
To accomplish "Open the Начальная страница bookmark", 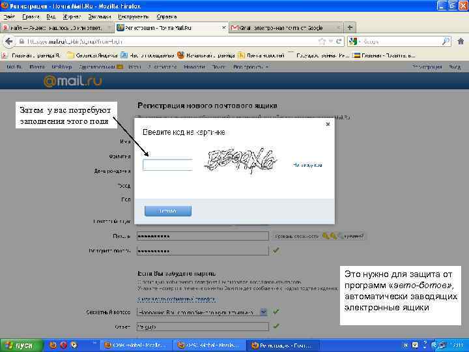I will pos(206,55).
